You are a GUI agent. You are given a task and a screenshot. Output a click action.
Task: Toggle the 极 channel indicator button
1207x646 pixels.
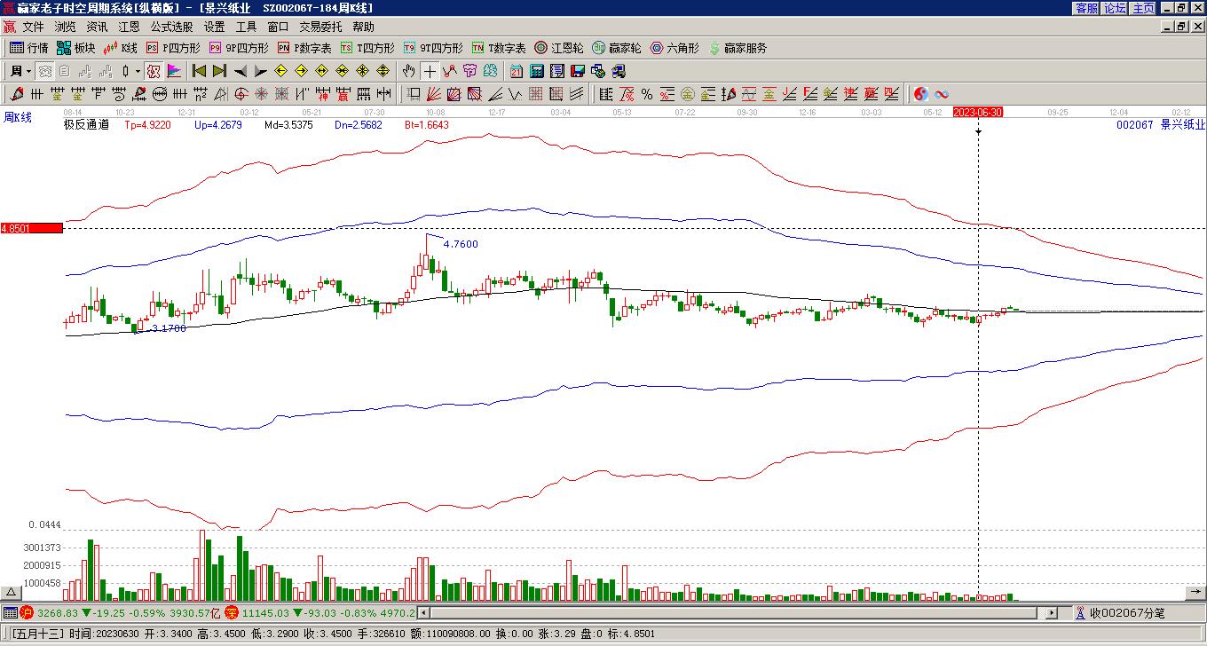click(153, 71)
